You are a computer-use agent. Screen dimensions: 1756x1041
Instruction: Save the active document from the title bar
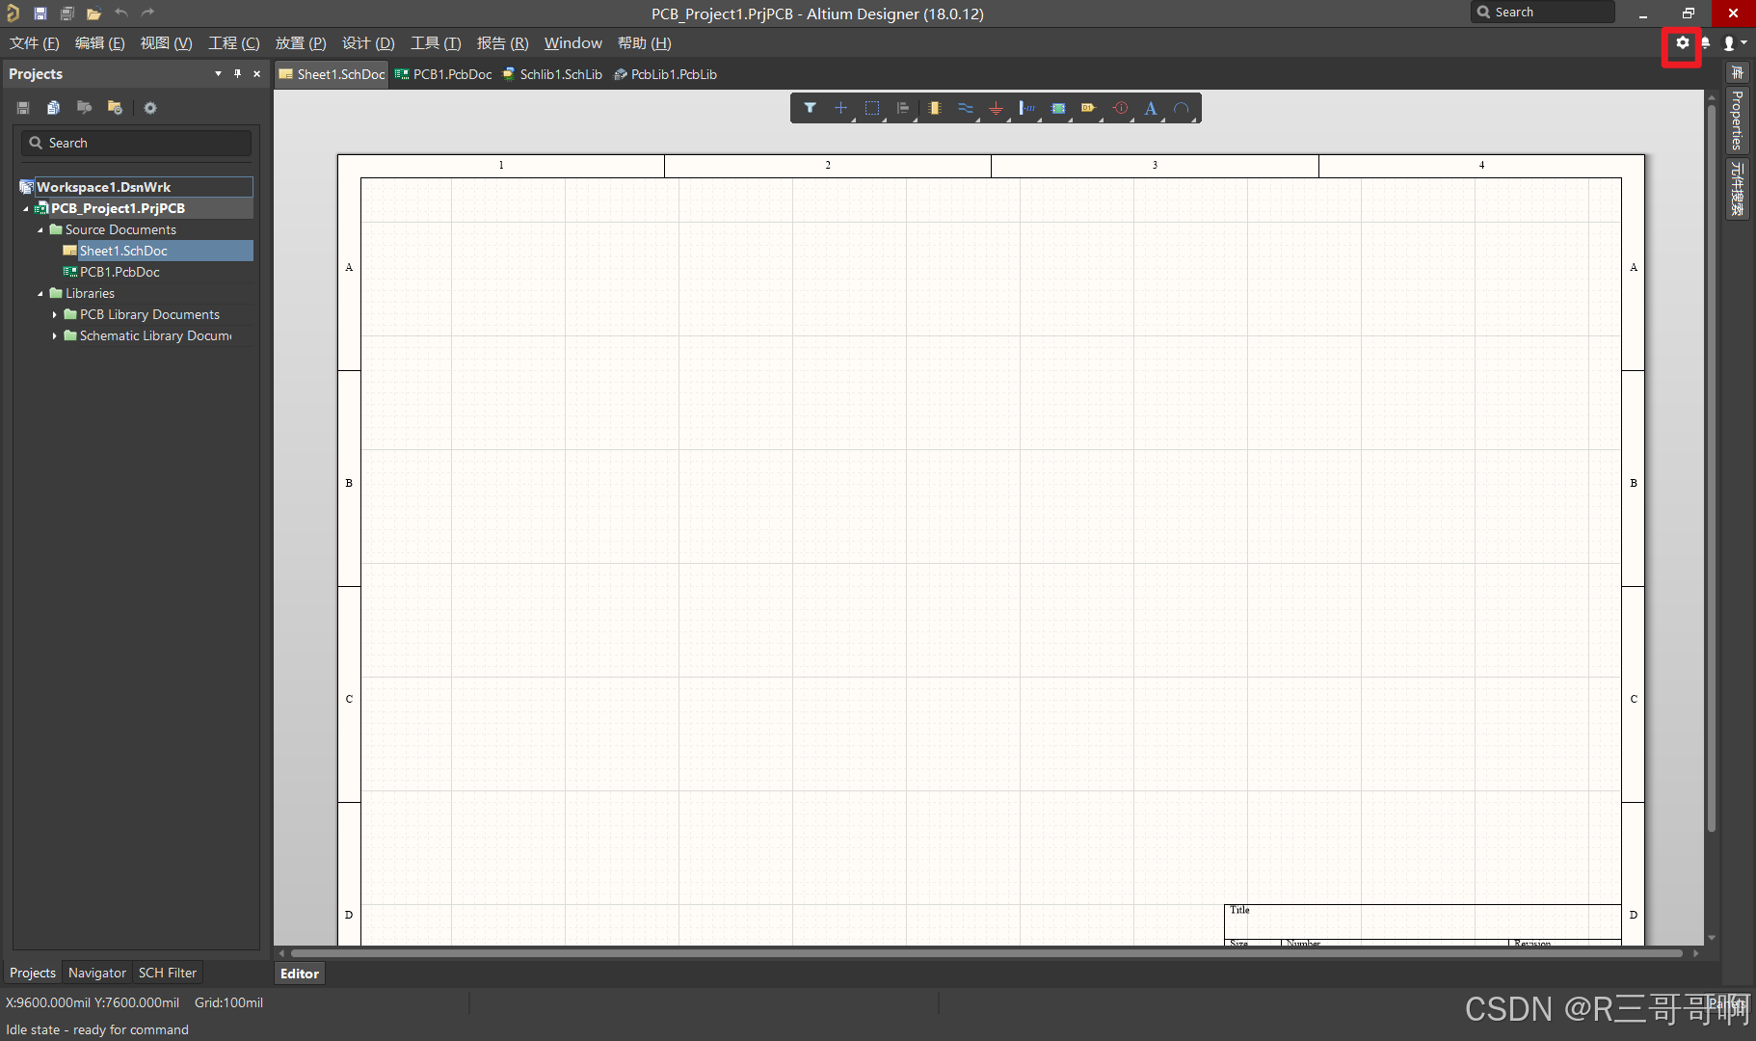tap(40, 13)
